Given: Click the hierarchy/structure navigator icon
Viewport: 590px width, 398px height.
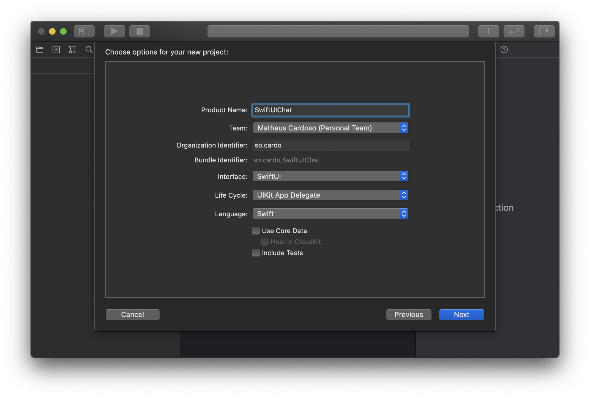Looking at the screenshot, I should click(x=72, y=49).
